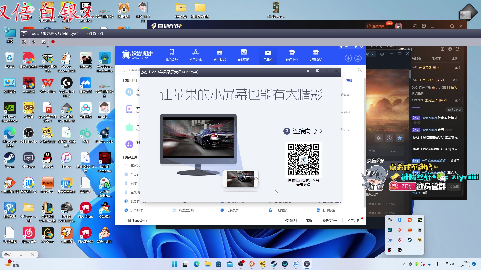Click the settings gear in the game panel
This screenshot has height=270, width=481.
click(379, 138)
